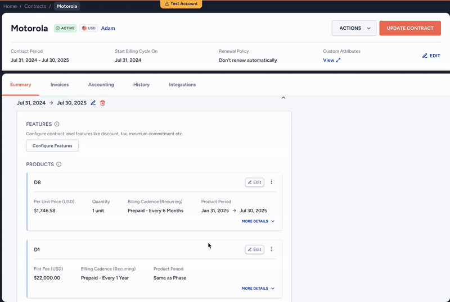Open the info icon beside FEATURES
The width and height of the screenshot is (450, 302).
[x=57, y=124]
